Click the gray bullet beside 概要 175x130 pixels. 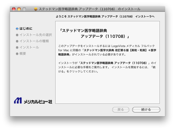click(17, 54)
